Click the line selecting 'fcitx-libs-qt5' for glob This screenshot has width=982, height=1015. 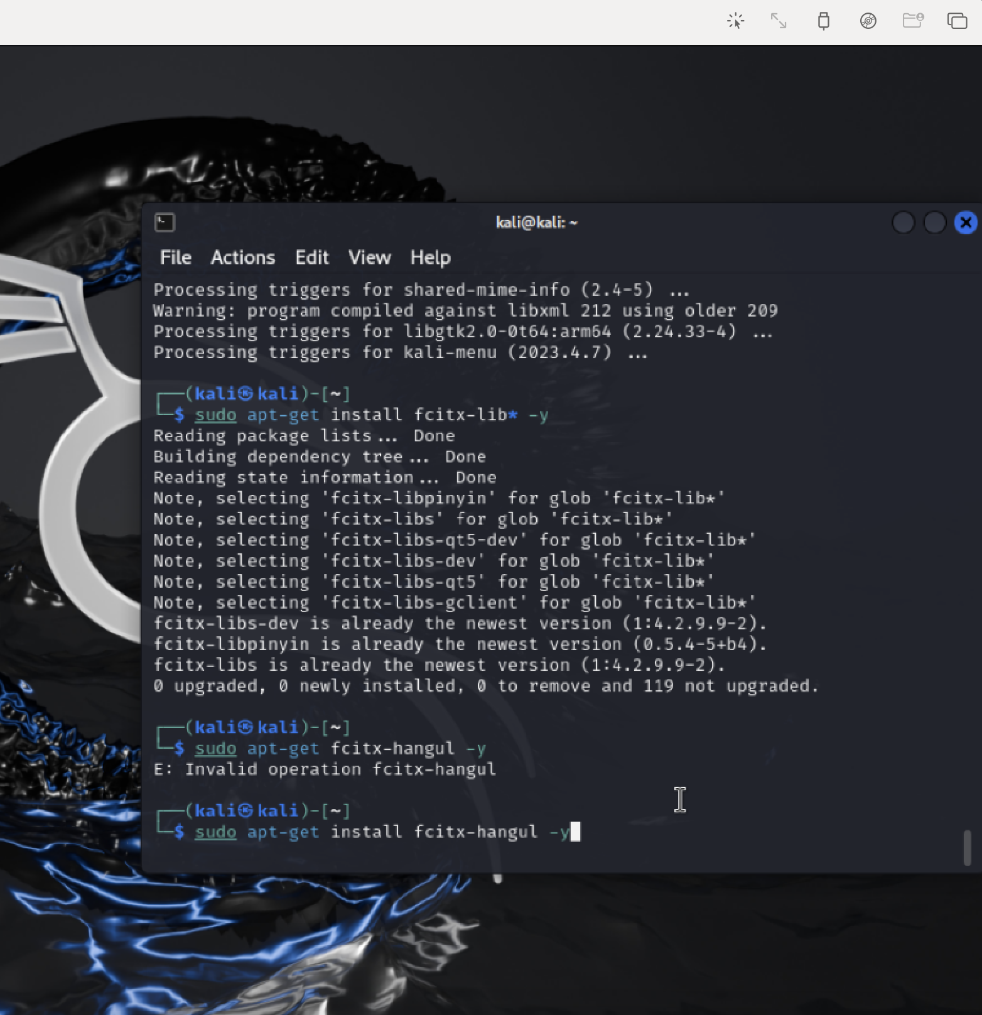click(434, 582)
